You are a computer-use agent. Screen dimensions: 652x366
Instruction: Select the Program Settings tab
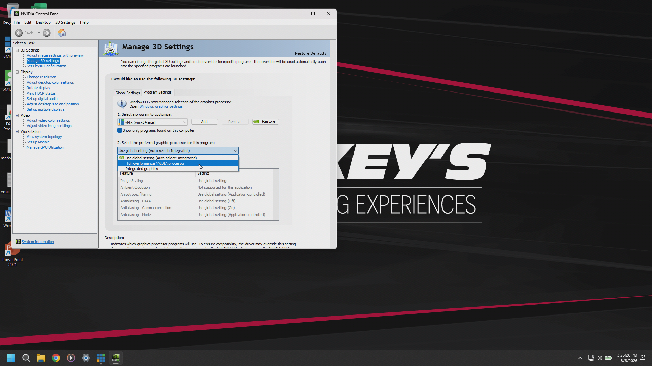158,92
